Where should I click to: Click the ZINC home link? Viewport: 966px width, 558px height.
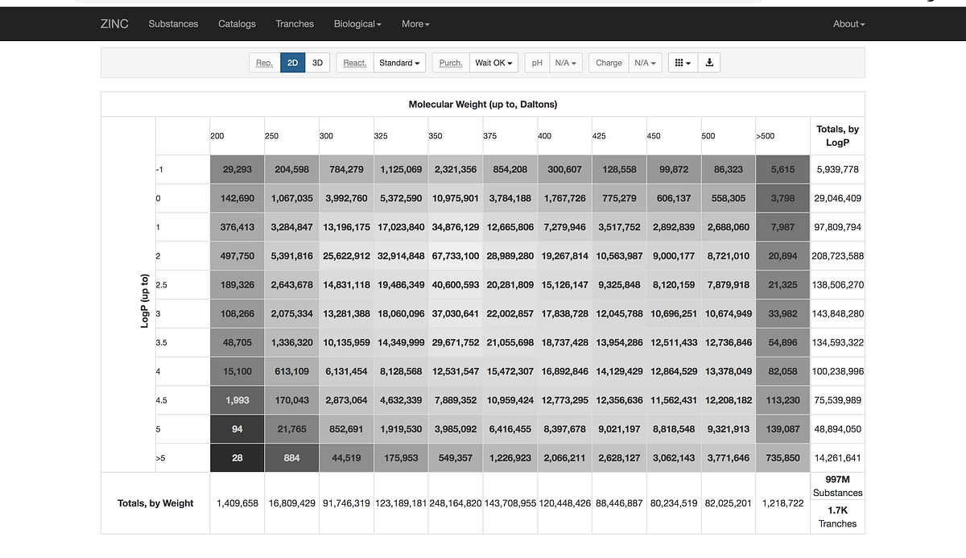tap(114, 23)
